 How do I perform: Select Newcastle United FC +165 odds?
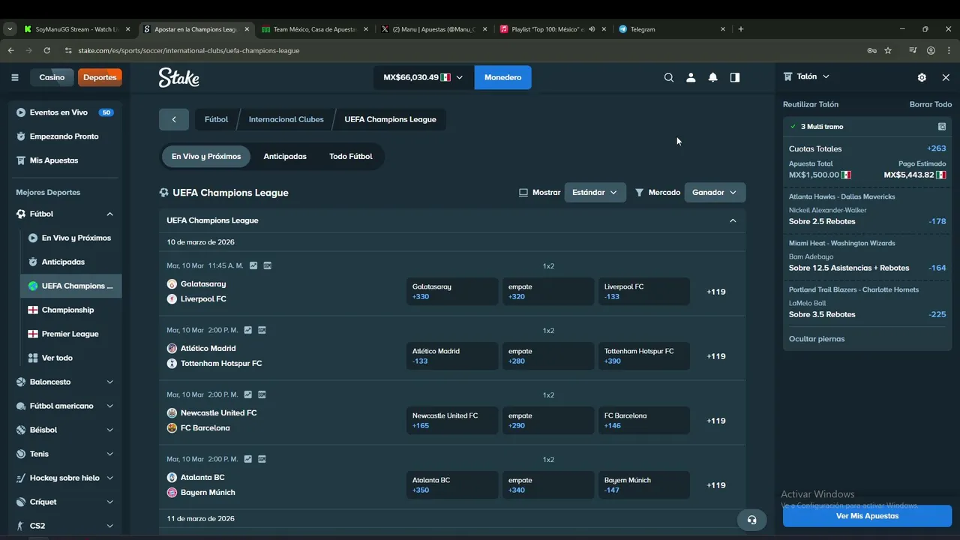click(452, 421)
